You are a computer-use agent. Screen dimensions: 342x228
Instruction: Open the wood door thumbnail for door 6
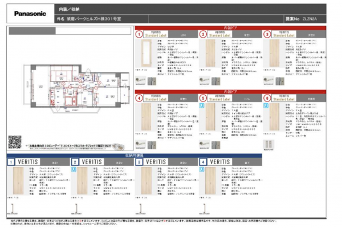274,117
